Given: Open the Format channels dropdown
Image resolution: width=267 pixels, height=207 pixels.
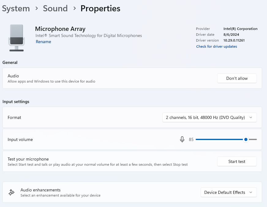Looking at the screenshot, I should (209, 117).
